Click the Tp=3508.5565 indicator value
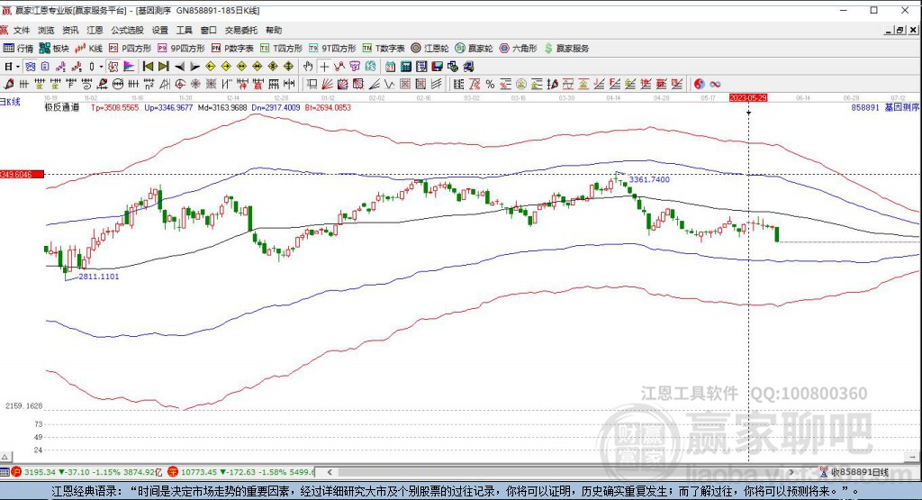Viewport: 922px width, 500px height. tap(114, 107)
